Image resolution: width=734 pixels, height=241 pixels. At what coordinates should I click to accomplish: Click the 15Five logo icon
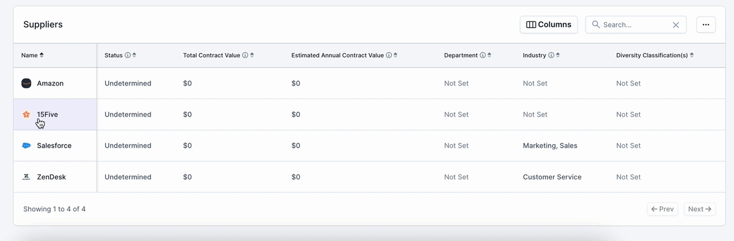tap(26, 115)
